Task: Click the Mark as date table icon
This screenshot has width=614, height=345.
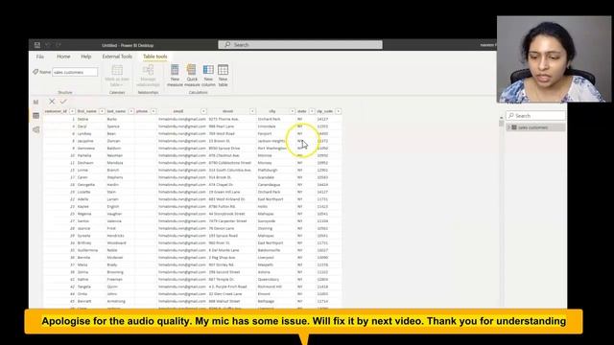Action: tap(117, 70)
